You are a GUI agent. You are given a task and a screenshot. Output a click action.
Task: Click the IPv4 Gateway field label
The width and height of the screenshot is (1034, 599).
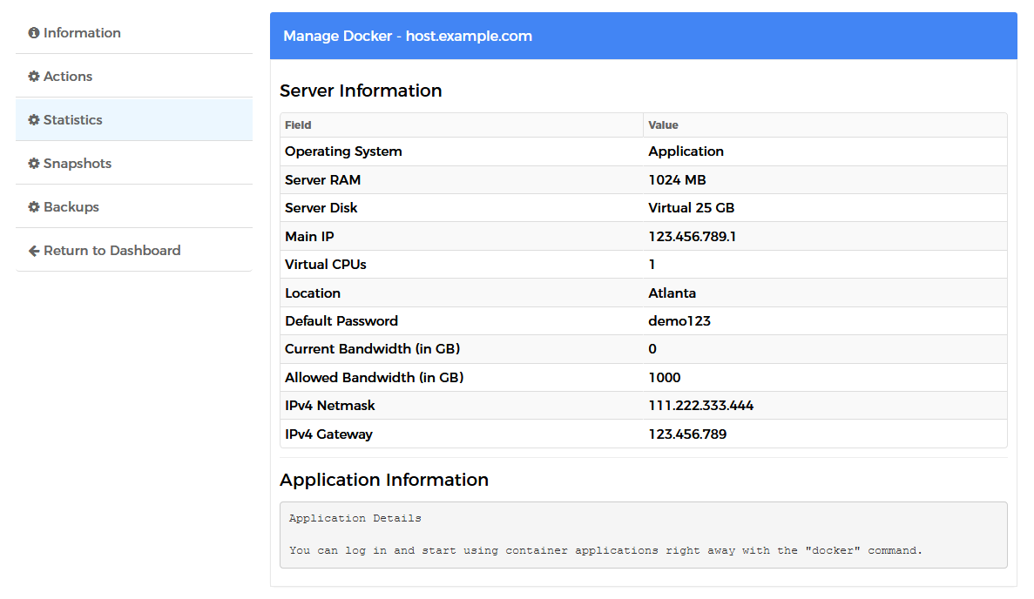click(x=328, y=434)
